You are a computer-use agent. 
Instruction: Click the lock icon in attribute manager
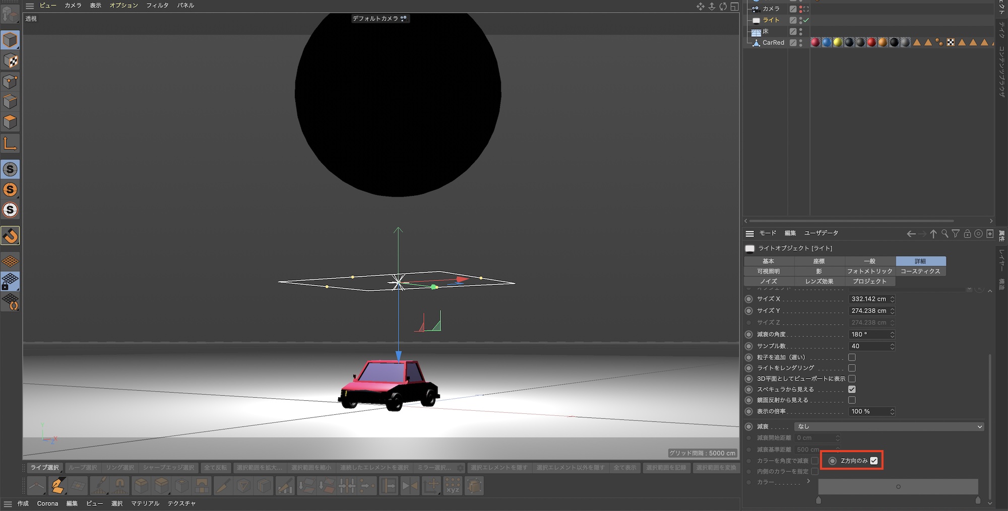(967, 234)
